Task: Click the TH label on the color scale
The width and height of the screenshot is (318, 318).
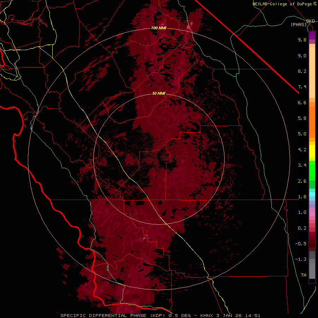Action: click(304, 275)
